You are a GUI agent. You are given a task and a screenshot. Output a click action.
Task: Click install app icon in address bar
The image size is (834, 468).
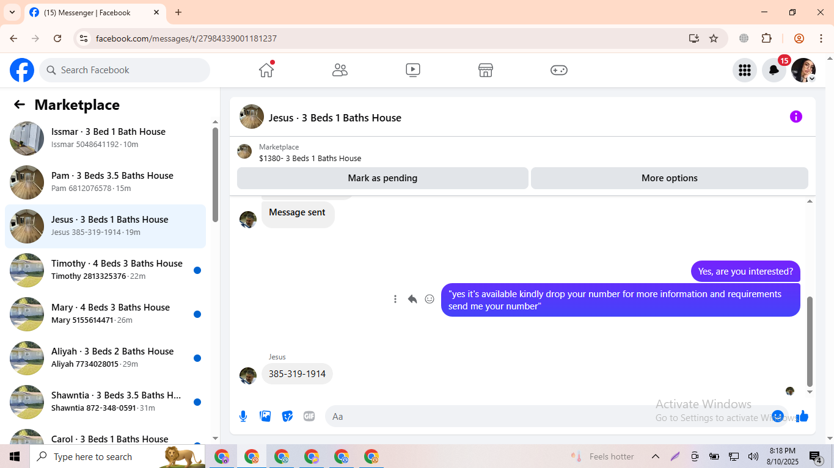tap(693, 38)
